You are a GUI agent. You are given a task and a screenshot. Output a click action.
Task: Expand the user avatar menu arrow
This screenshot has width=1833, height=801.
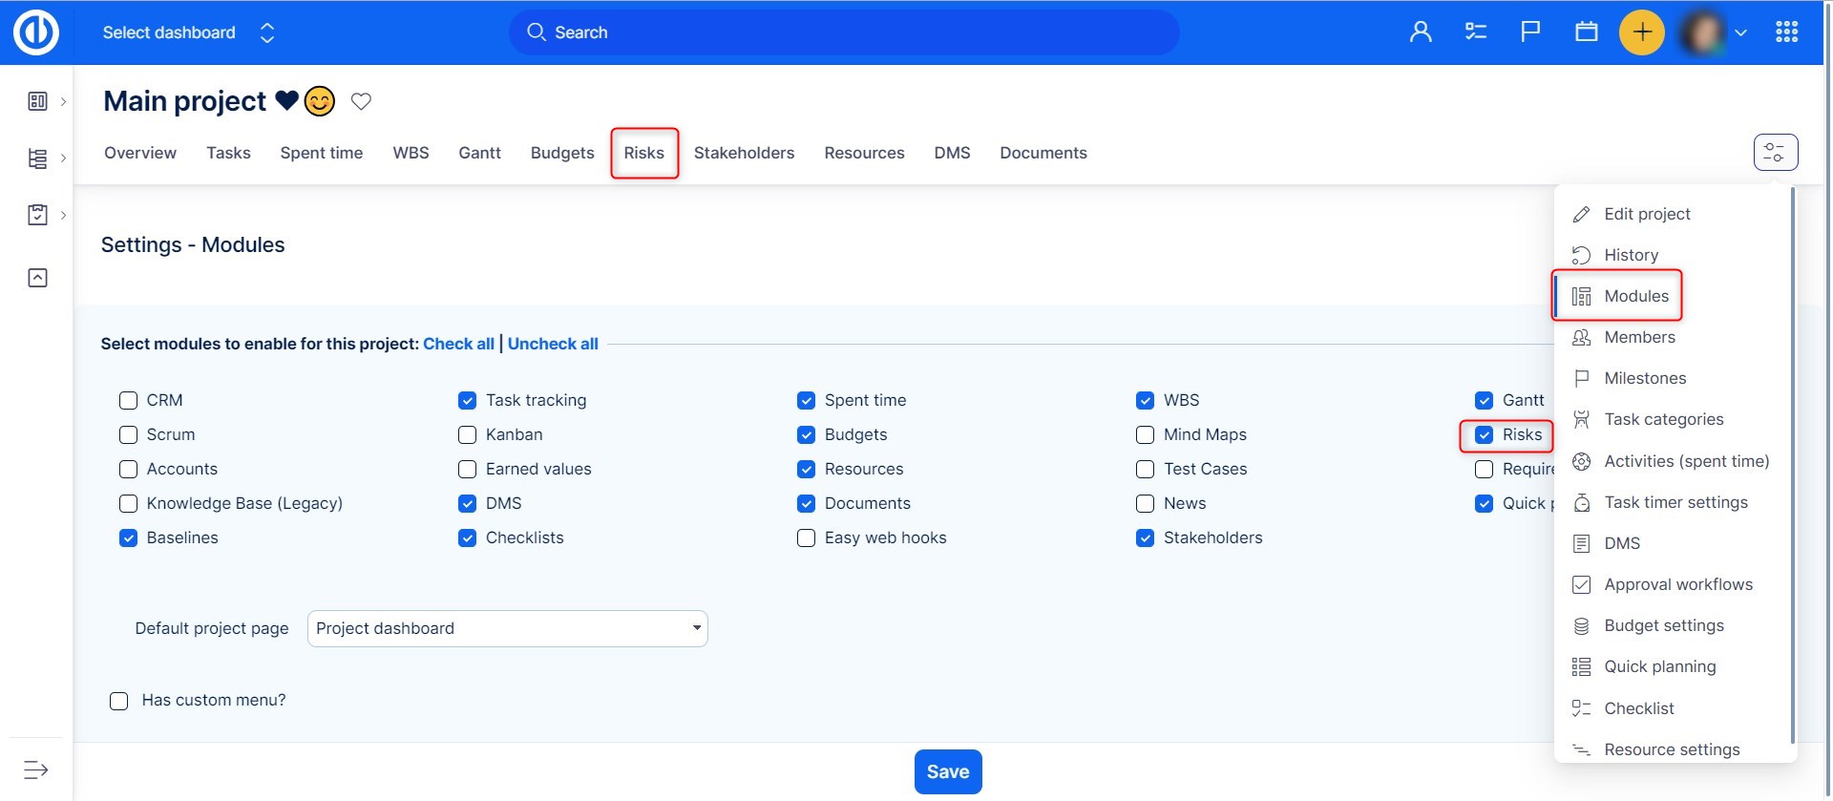click(x=1740, y=32)
